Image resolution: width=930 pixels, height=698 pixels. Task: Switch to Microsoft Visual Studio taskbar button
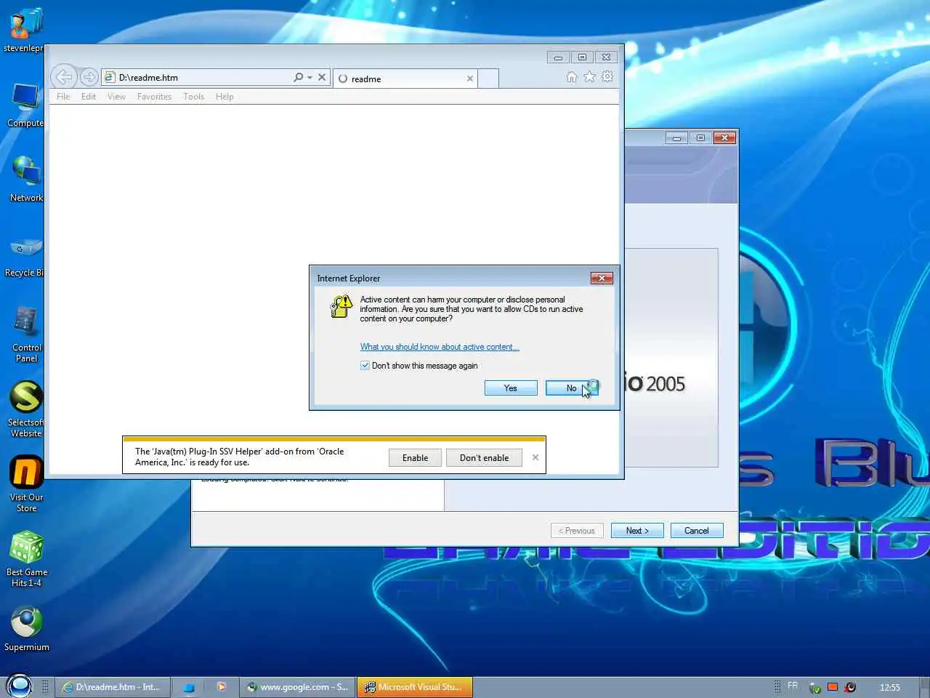click(x=414, y=687)
